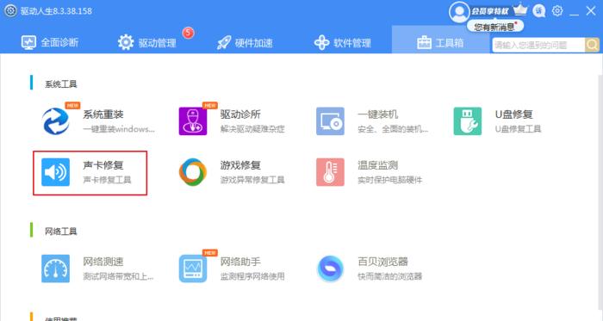Click the 驱动诊所 title text
The width and height of the screenshot is (603, 321).
click(x=240, y=114)
